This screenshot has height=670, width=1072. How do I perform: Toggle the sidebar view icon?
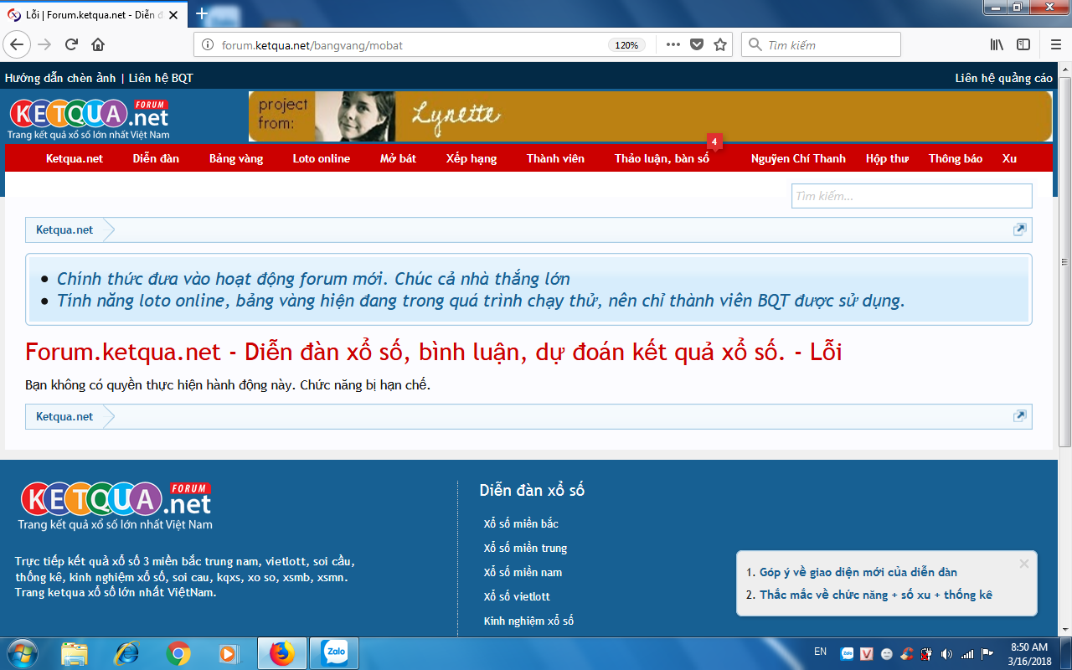[1023, 44]
